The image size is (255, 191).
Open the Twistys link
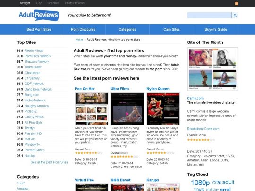(30, 128)
